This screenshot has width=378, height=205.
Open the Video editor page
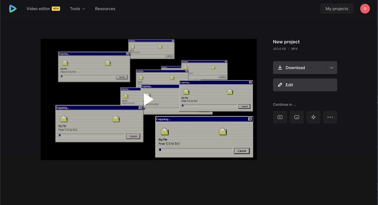38,8
